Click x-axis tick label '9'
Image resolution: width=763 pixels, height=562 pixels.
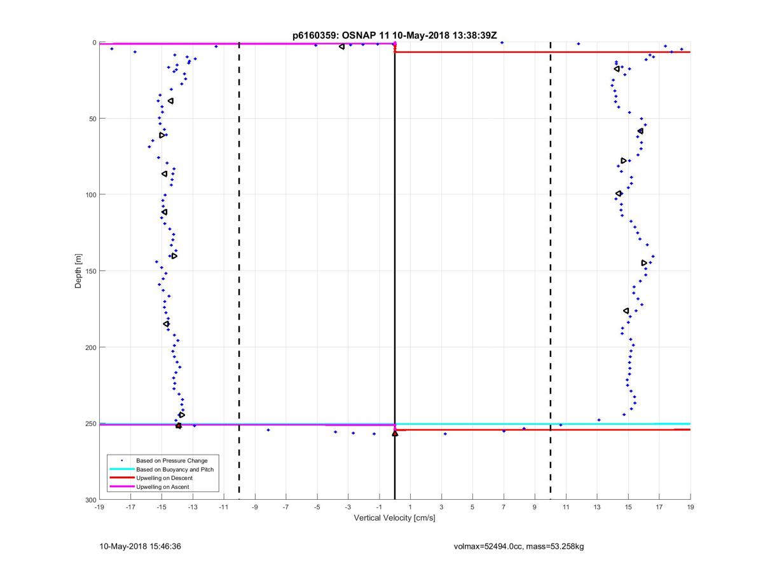535,507
